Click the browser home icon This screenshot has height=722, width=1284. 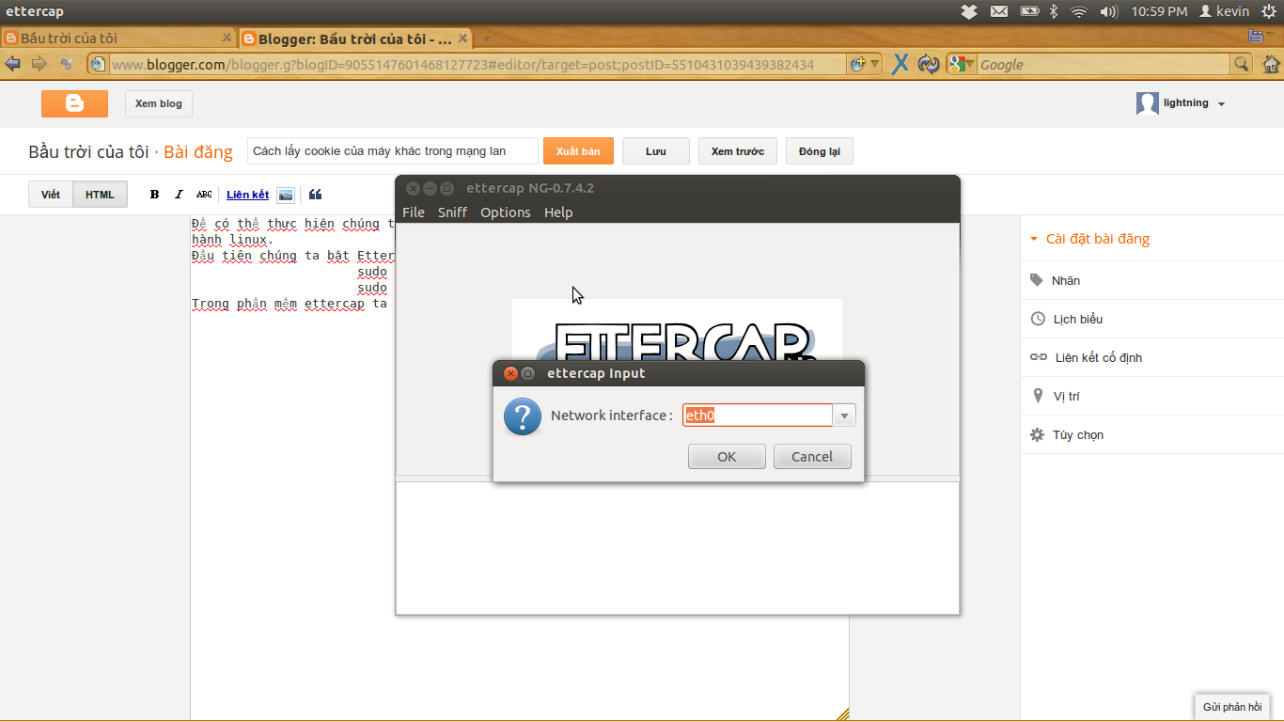1271,64
